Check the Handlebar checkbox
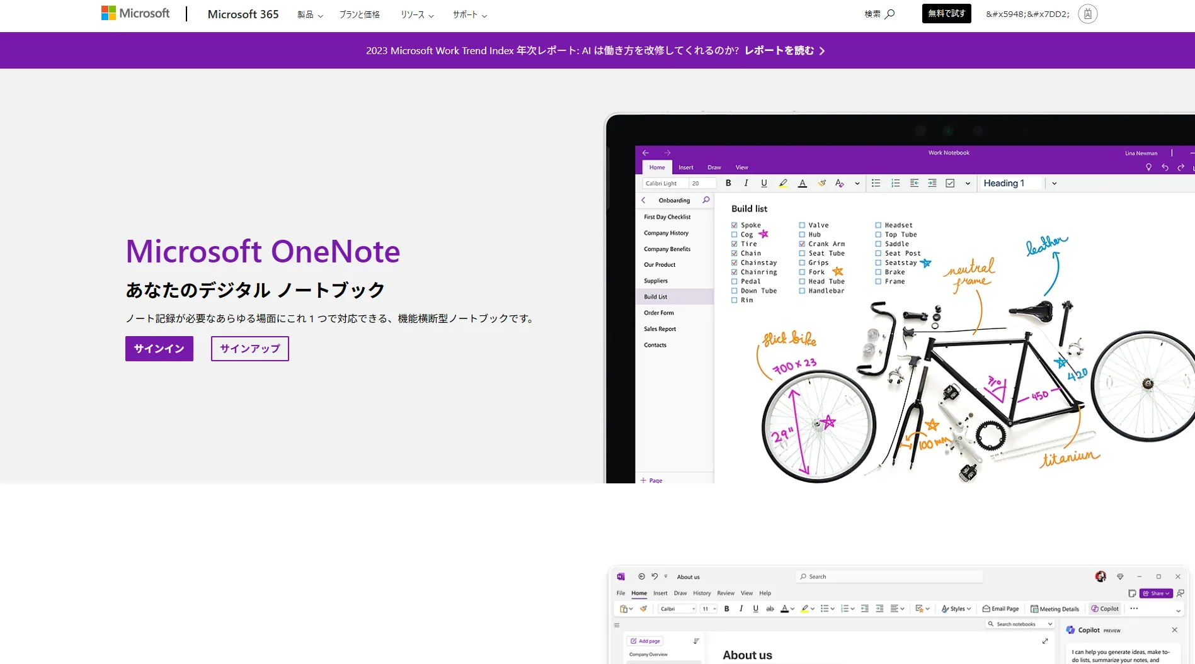Image resolution: width=1195 pixels, height=664 pixels. [802, 291]
